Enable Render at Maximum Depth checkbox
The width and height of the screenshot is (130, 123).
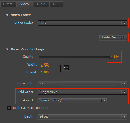[9, 108]
